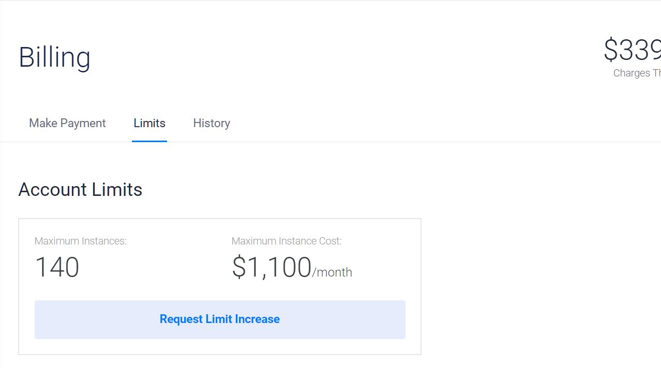Image resolution: width=661 pixels, height=368 pixels.
Task: Click the Maximum Instances label
Action: [80, 241]
